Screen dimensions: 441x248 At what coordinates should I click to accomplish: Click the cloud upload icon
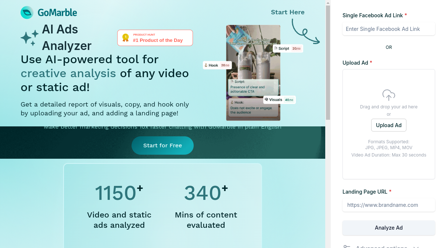pyautogui.click(x=389, y=95)
